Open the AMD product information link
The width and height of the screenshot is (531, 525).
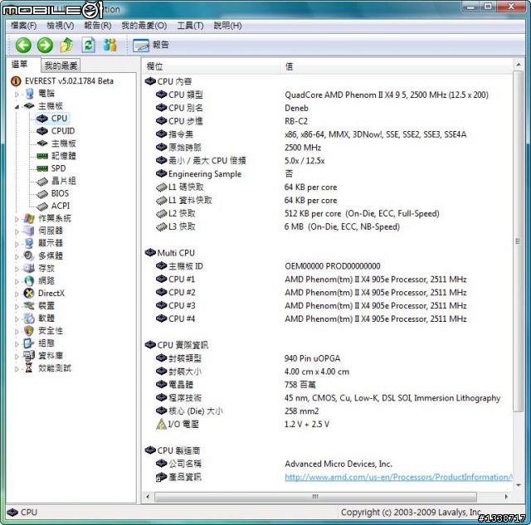click(398, 477)
